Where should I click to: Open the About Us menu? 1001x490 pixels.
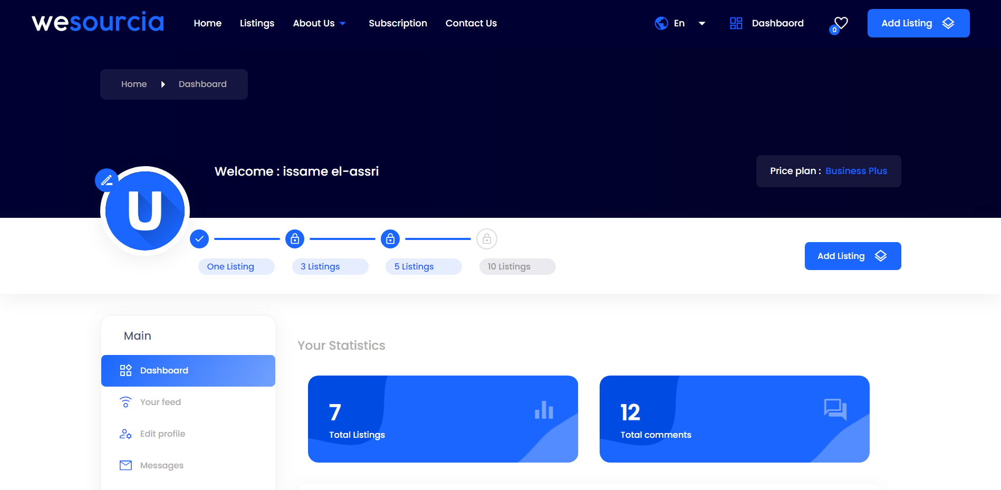(314, 23)
